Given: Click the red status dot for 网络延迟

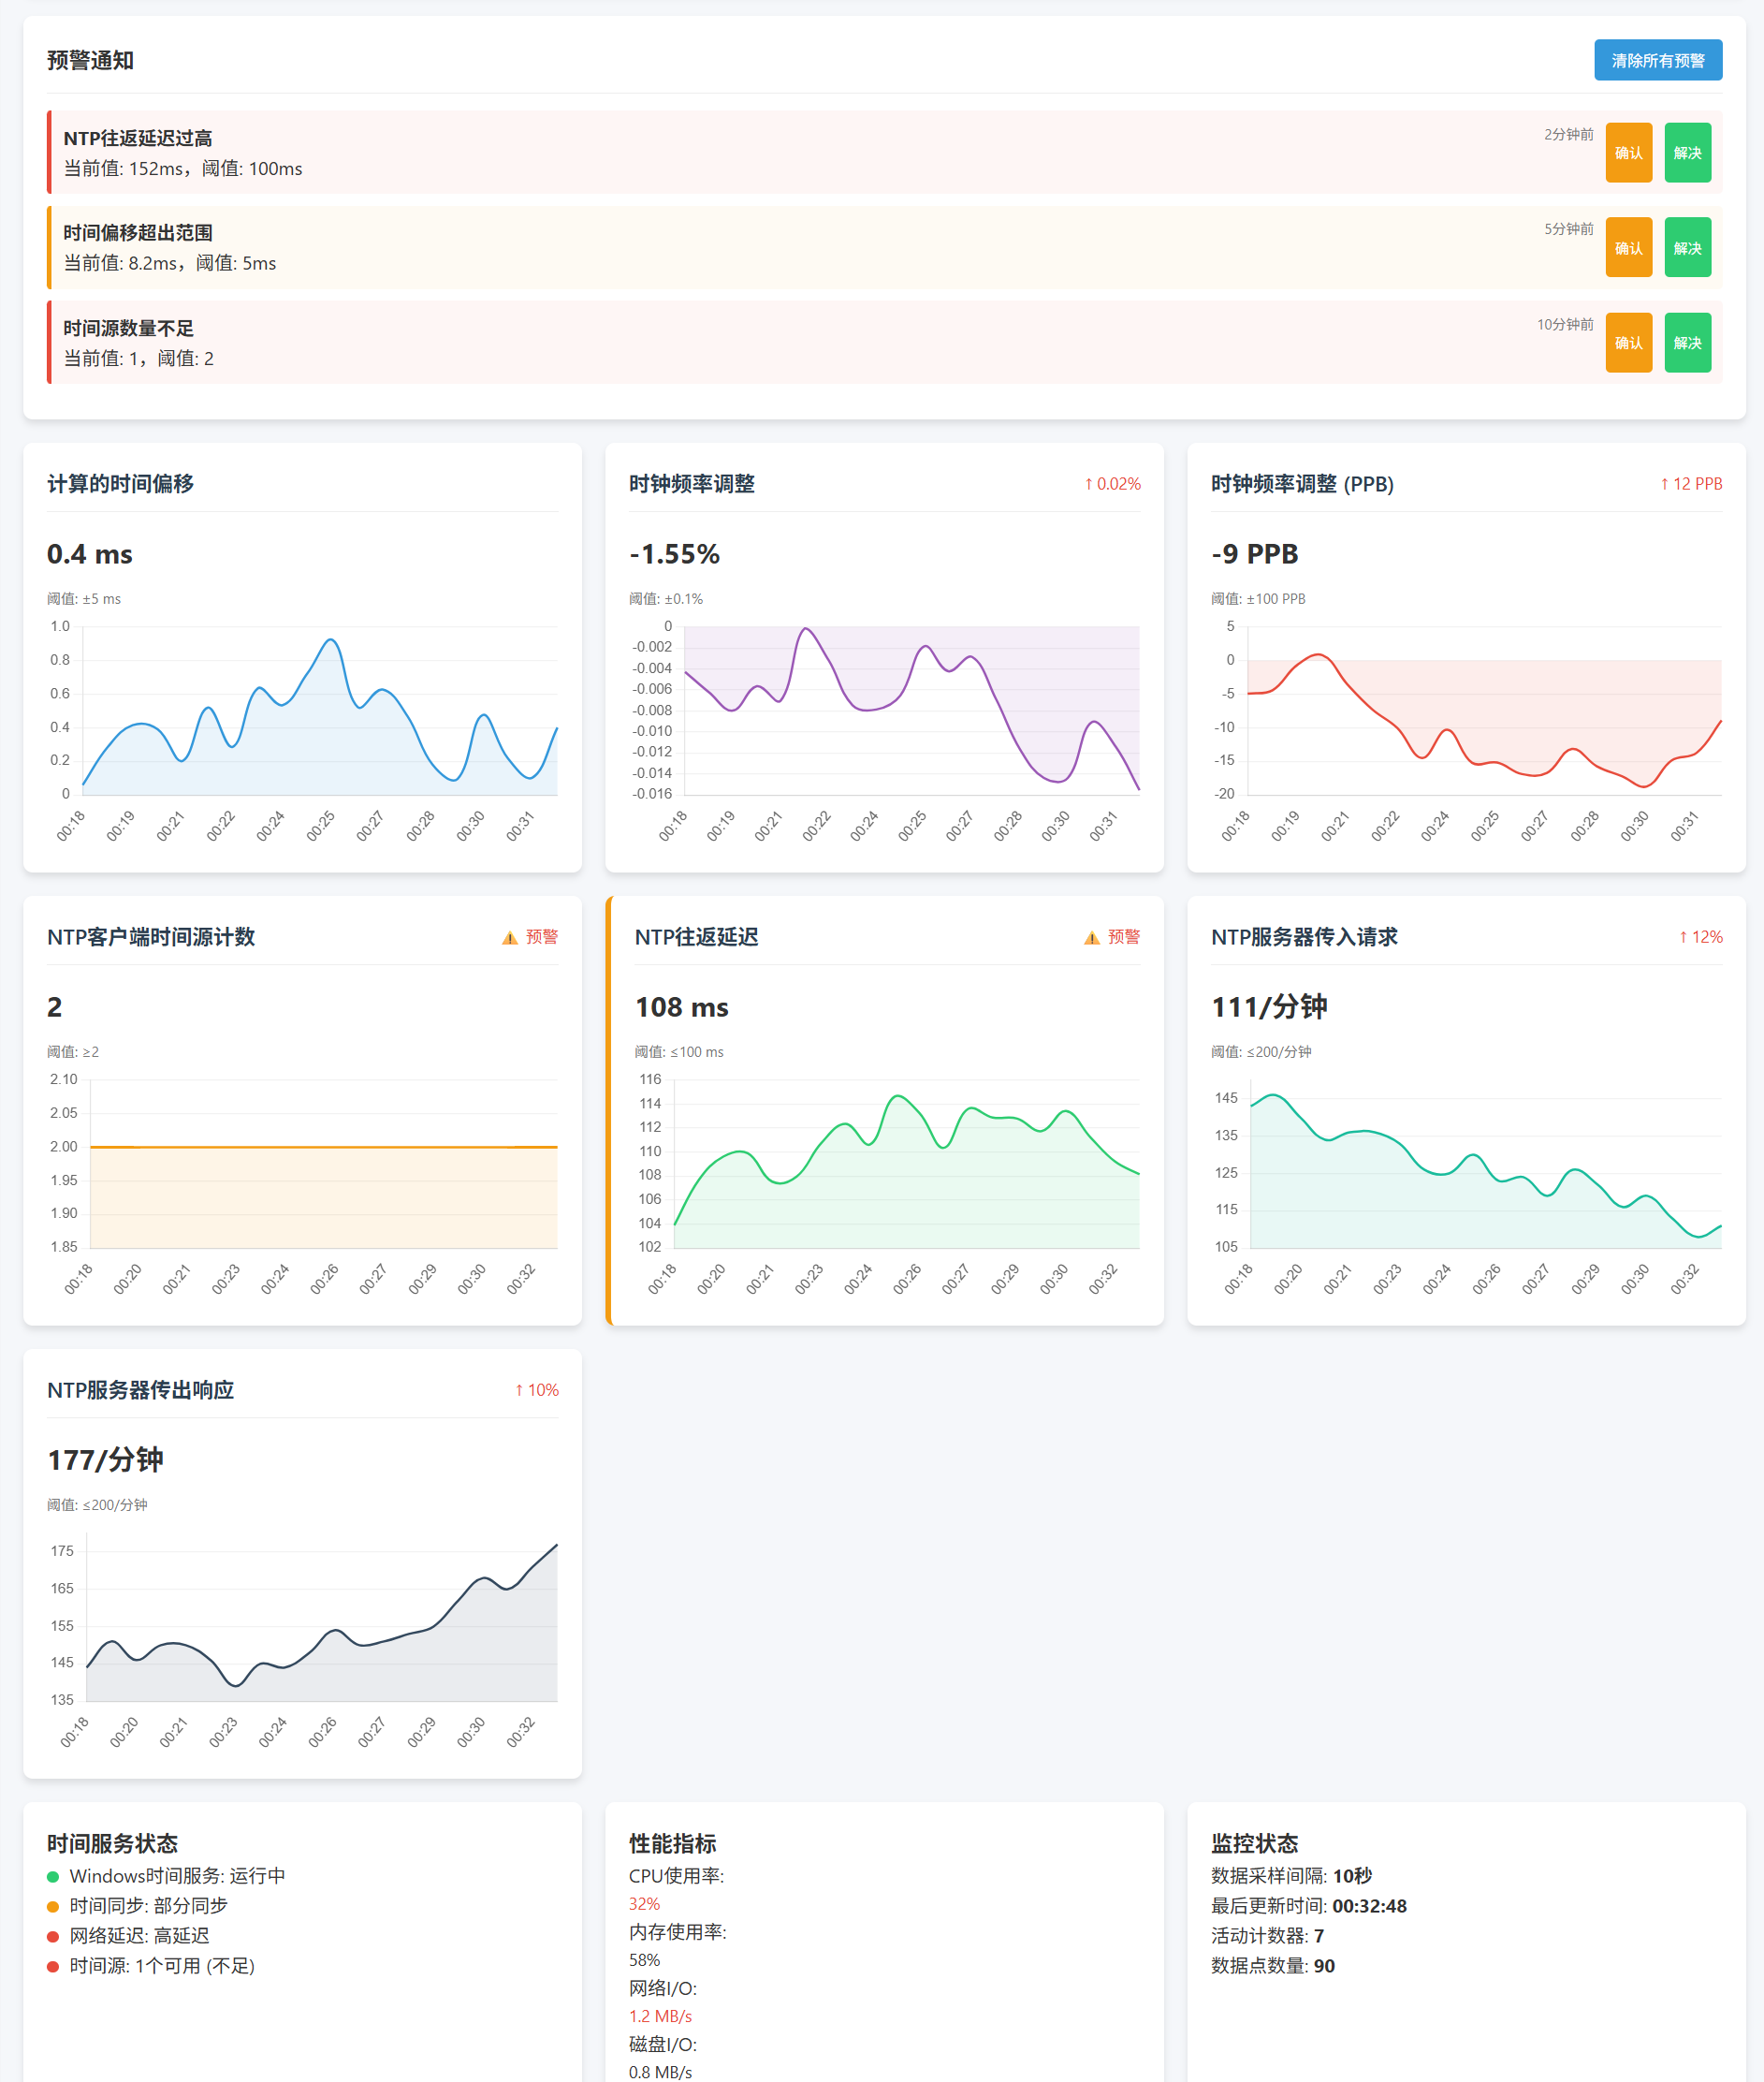Looking at the screenshot, I should (x=53, y=1936).
